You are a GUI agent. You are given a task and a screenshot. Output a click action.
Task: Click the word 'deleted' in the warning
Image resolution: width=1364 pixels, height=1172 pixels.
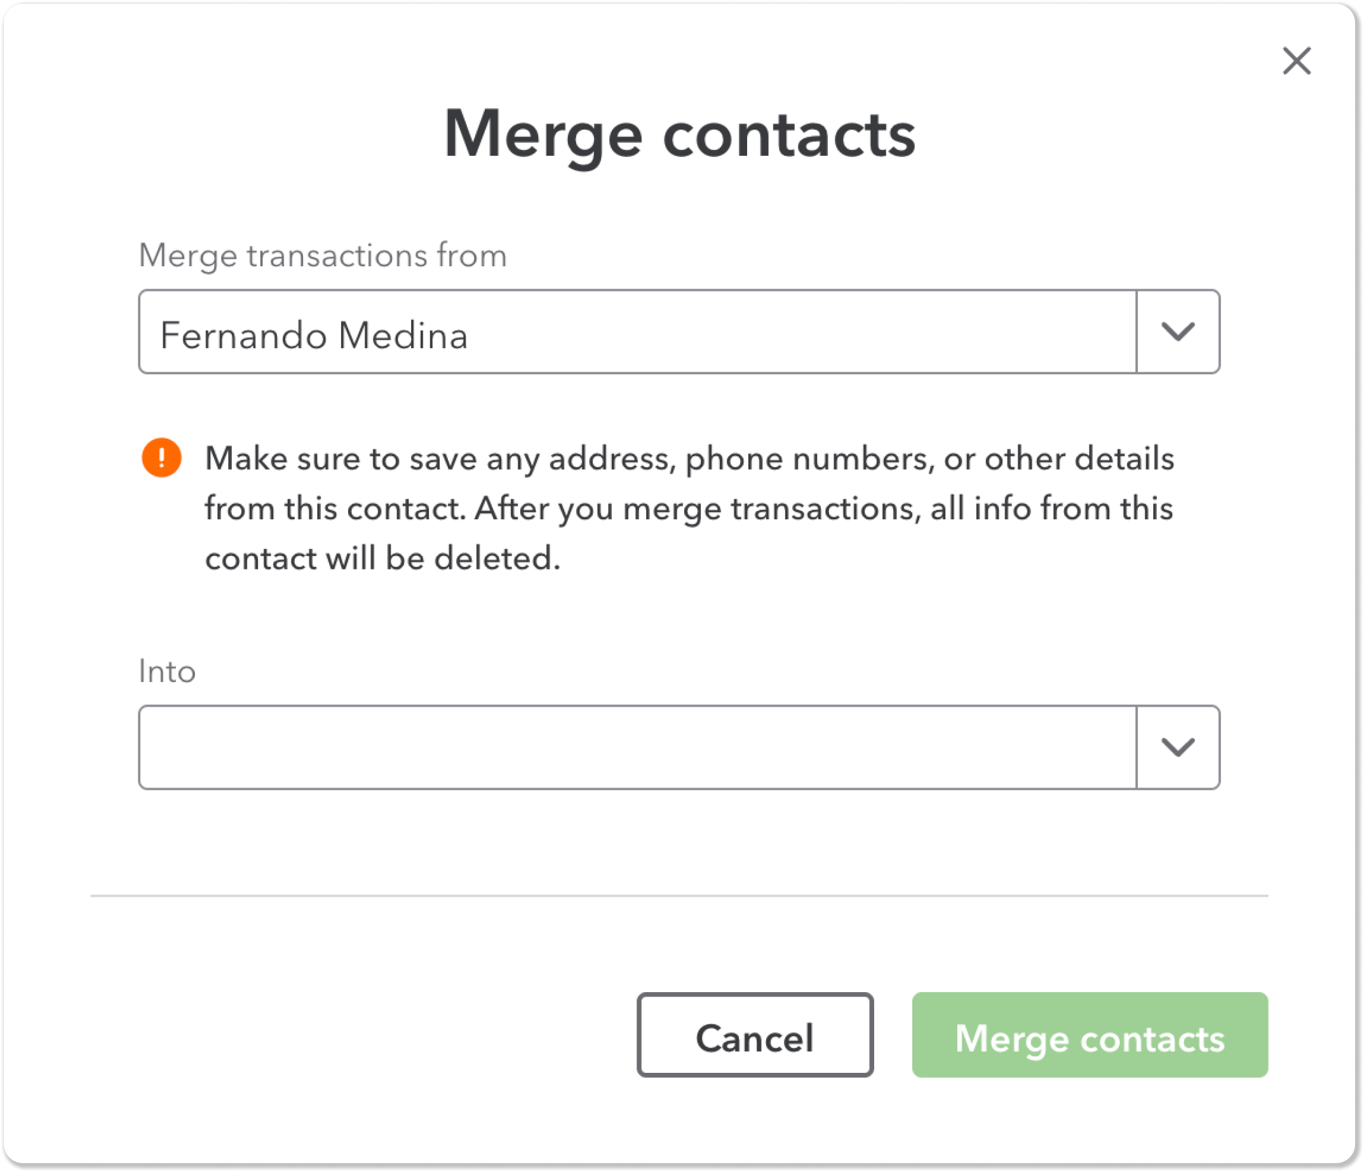pyautogui.click(x=496, y=558)
